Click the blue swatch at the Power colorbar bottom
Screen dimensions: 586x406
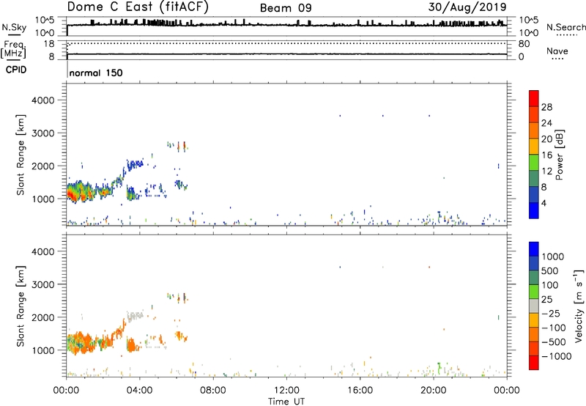(x=534, y=210)
